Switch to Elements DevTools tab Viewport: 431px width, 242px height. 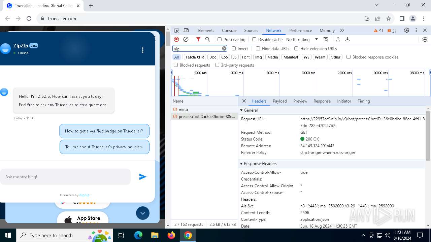206,30
